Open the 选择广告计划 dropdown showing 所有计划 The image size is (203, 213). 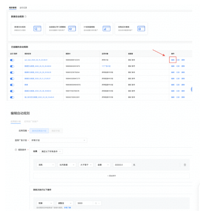pyautogui.click(x=58, y=140)
